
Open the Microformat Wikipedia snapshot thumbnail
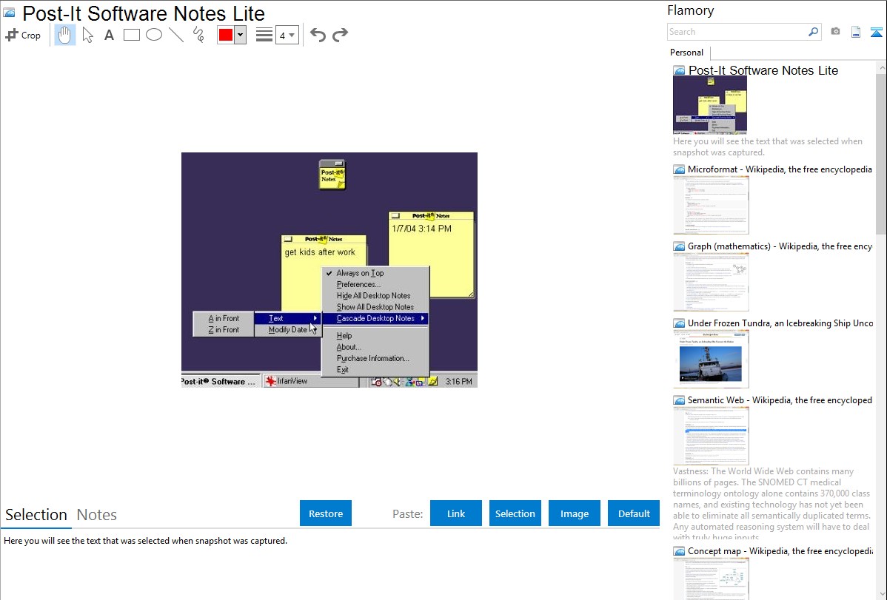pyautogui.click(x=711, y=205)
